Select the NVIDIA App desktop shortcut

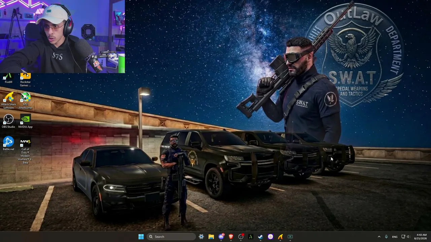[x=25, y=121]
